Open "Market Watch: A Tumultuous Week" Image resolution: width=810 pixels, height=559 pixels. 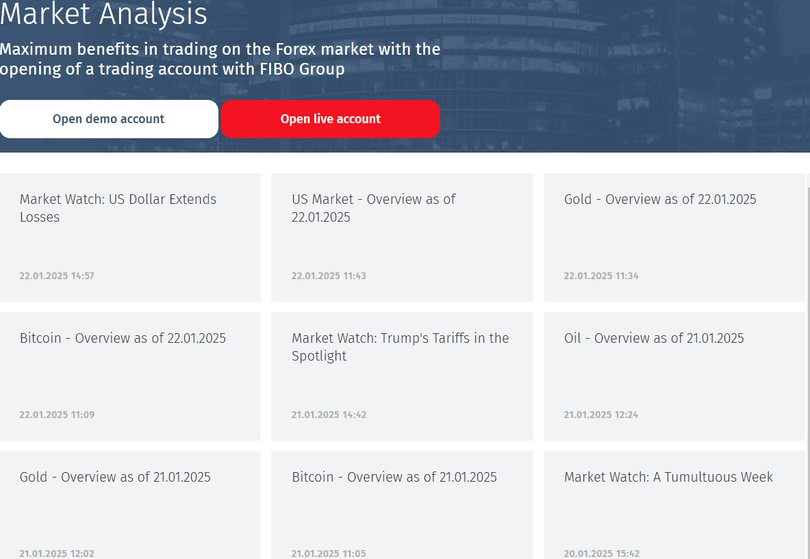(x=668, y=477)
